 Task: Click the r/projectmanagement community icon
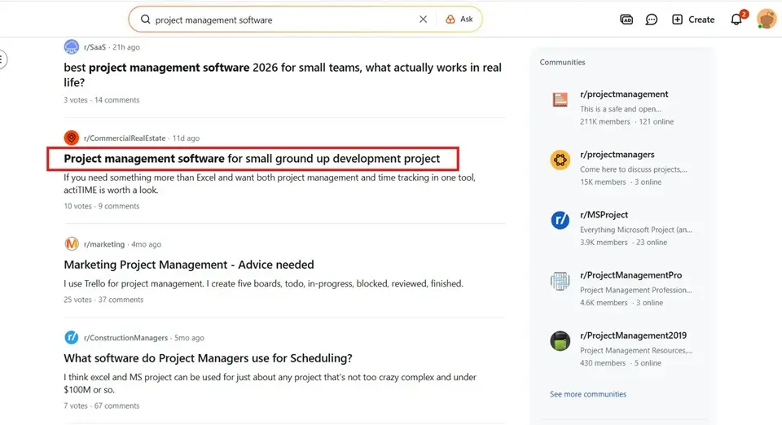(x=560, y=99)
